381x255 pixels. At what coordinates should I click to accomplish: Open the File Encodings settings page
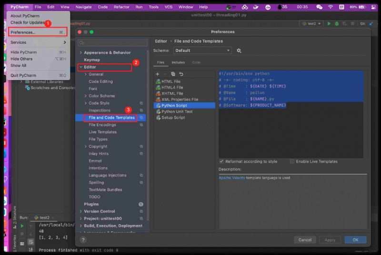(102, 125)
